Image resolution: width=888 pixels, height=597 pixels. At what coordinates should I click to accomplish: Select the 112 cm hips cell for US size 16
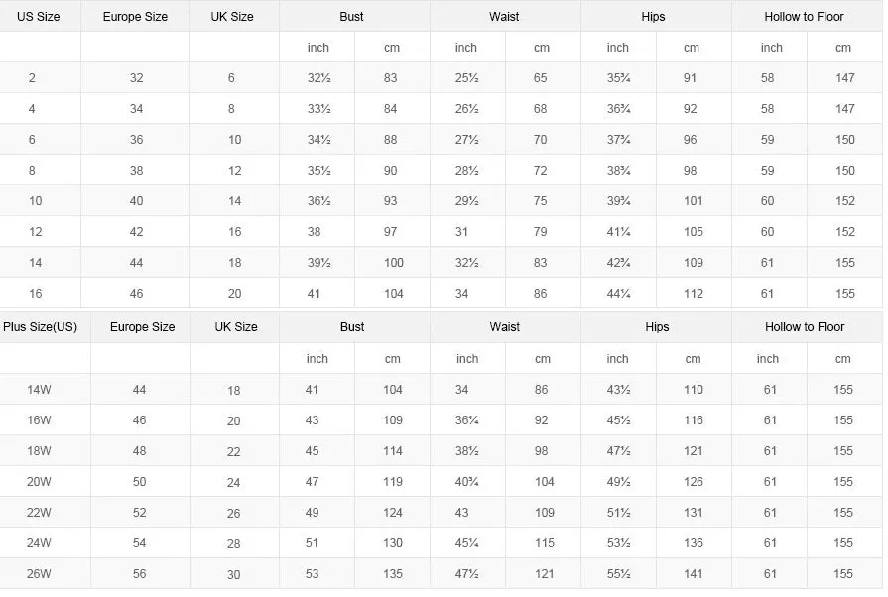[x=694, y=294]
